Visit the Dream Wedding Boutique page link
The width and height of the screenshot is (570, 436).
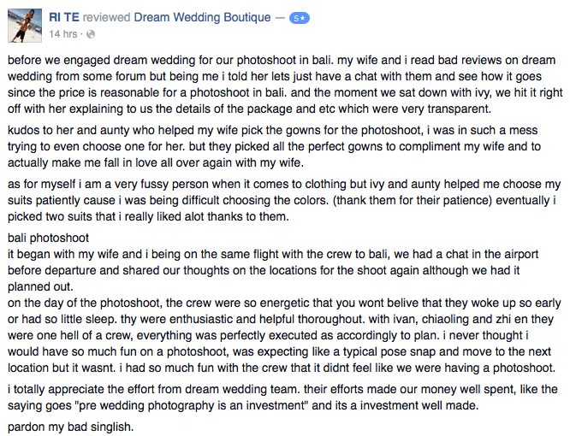[202, 17]
